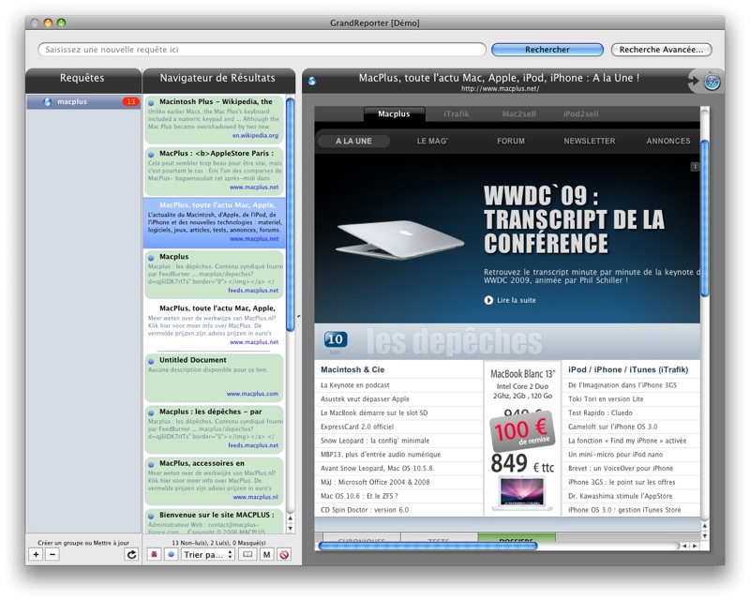Viewport: 750px width, 600px height.
Task: Click the www.macplus.com link under Untitled Document
Action: [x=252, y=394]
